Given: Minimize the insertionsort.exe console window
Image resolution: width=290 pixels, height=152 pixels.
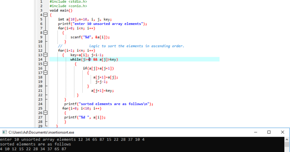Looking at the screenshot, I should (x=256, y=132).
